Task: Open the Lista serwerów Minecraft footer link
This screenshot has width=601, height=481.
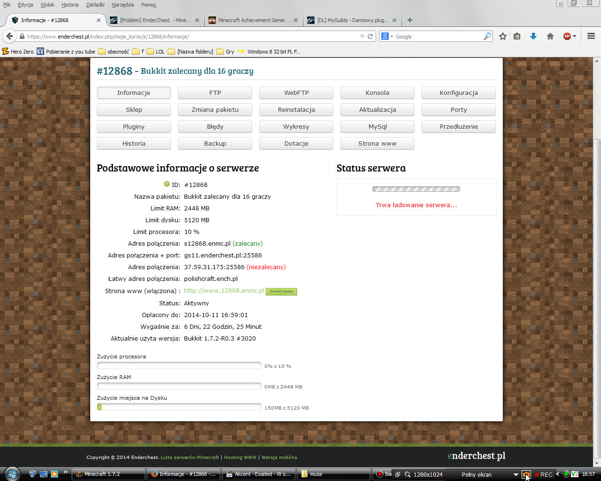Action: tap(190, 457)
